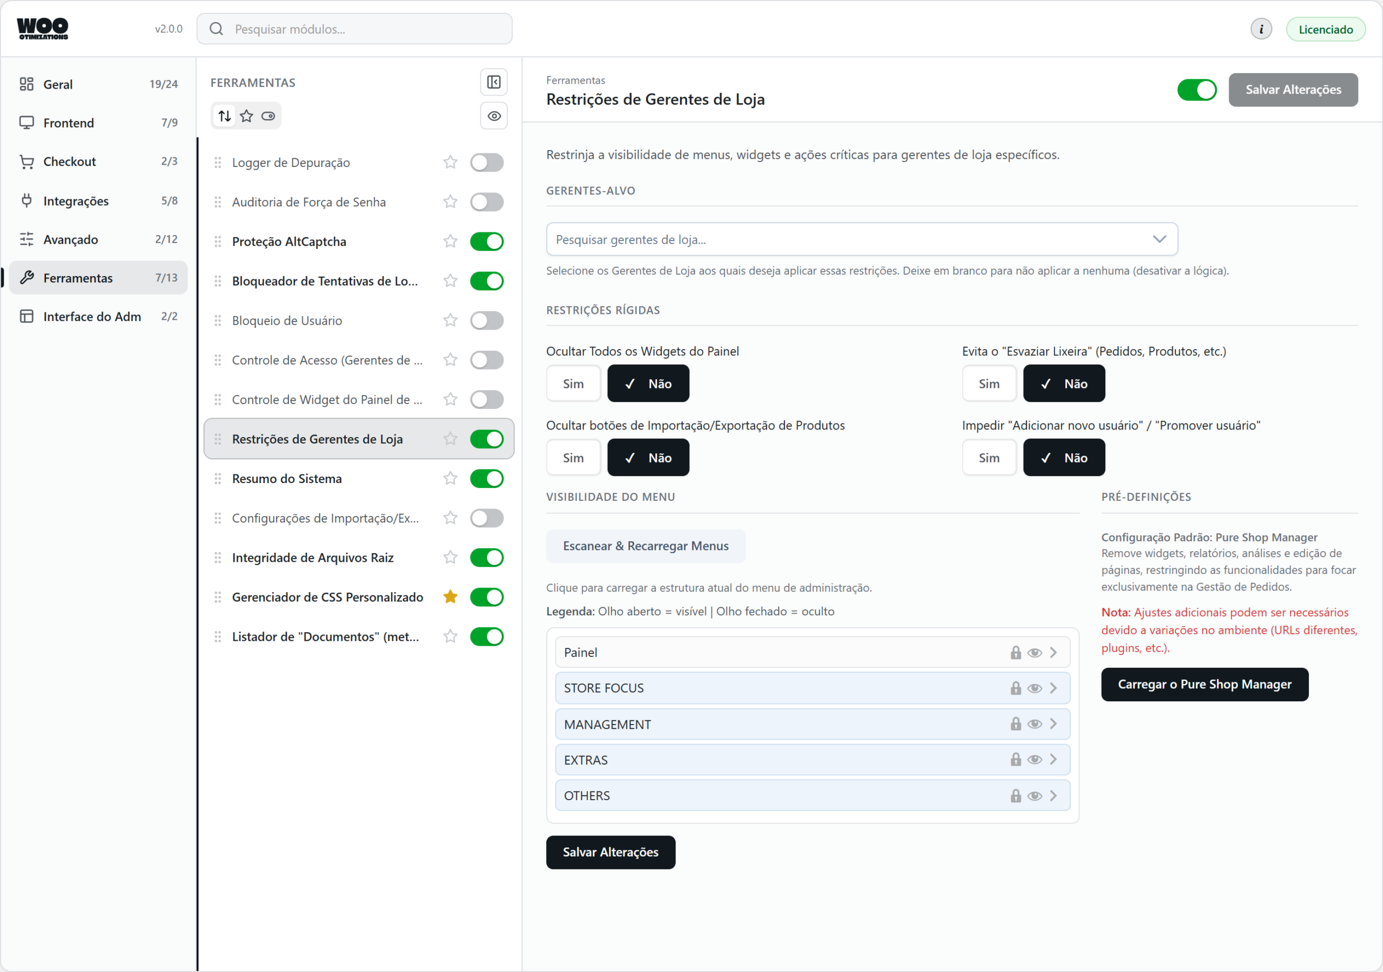Click lock icon on STORE FOCUS row

(x=1016, y=688)
